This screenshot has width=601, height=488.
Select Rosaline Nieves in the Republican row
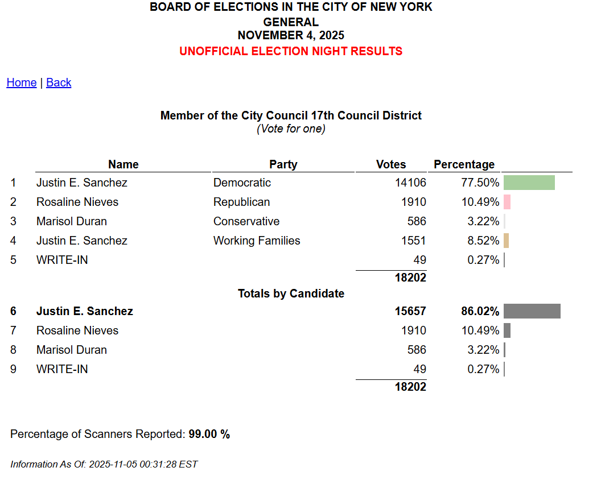[x=77, y=202]
